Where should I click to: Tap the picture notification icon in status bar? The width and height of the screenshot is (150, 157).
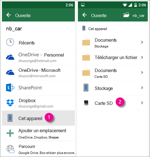click(x=83, y=5)
